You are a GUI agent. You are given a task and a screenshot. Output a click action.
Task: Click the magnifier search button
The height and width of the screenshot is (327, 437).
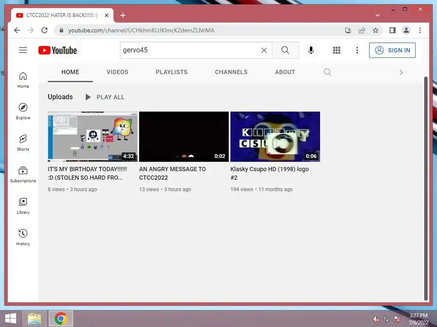click(285, 50)
